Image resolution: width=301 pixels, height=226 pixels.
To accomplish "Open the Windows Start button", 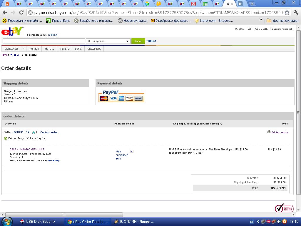I will pyautogui.click(x=7, y=222).
